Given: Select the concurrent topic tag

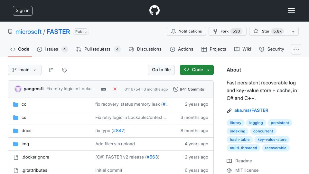Looking at the screenshot, I should click(263, 131).
